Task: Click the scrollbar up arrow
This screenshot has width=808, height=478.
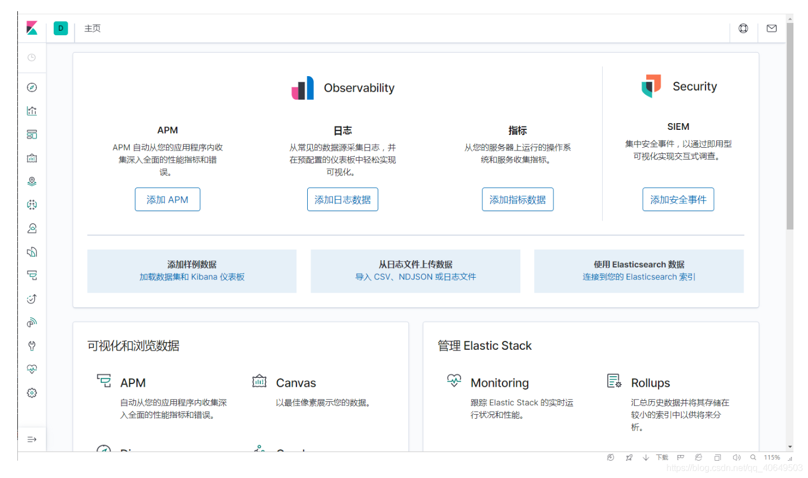Action: pos(790,18)
